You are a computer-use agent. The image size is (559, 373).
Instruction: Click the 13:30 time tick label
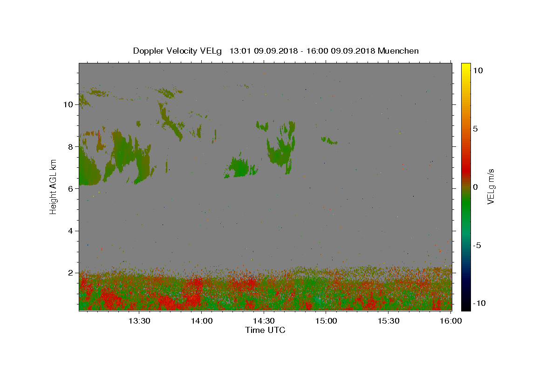coord(139,321)
